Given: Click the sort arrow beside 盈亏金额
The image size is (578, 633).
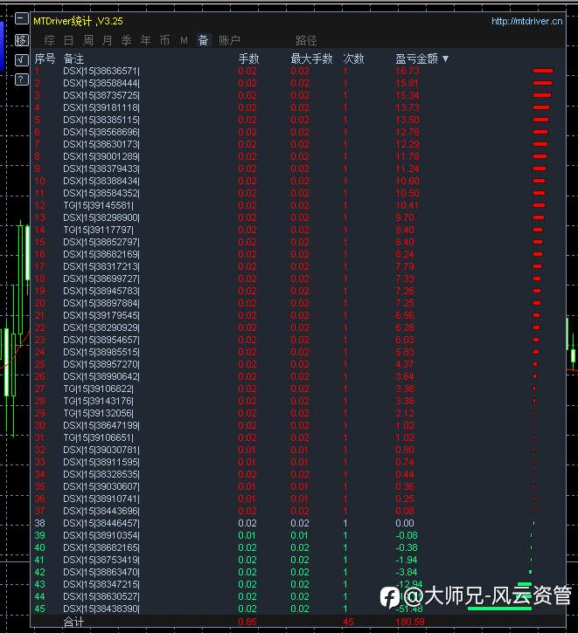Looking at the screenshot, I should pos(445,59).
